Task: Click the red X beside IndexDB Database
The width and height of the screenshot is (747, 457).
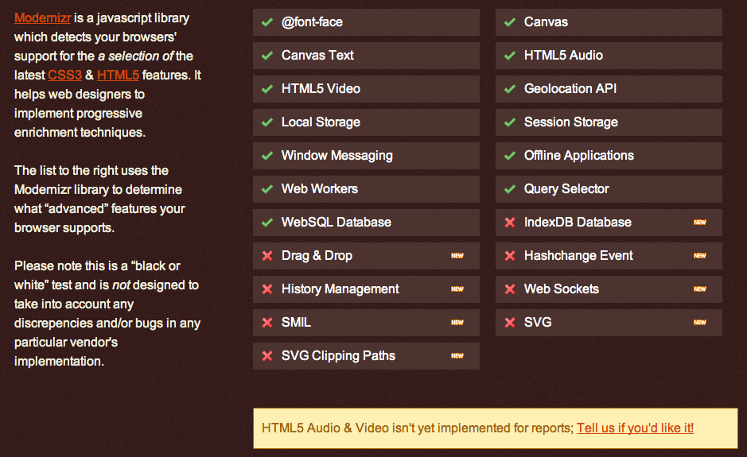Action: [x=510, y=223]
